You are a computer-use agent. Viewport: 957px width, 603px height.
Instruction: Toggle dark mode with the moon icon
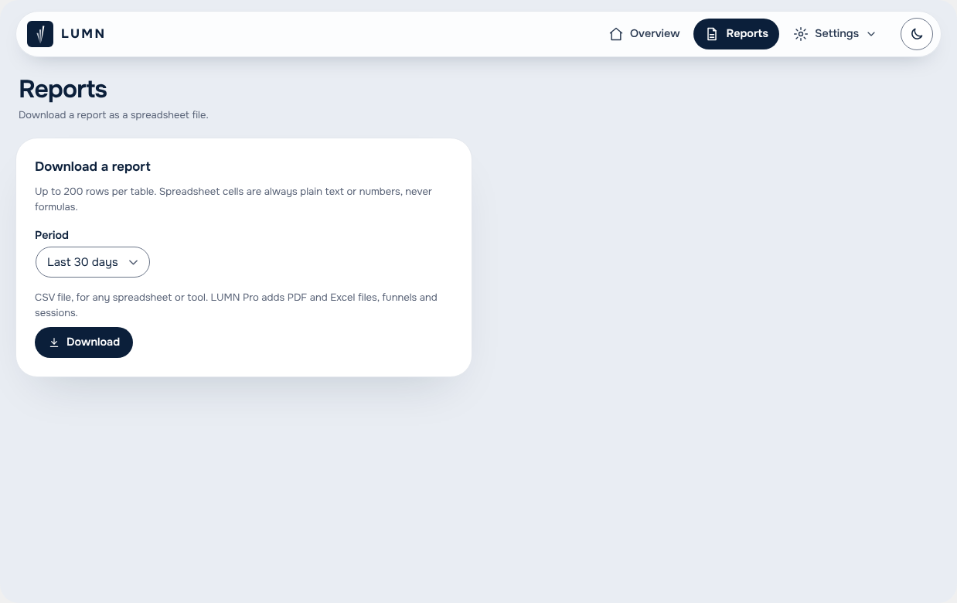point(917,34)
